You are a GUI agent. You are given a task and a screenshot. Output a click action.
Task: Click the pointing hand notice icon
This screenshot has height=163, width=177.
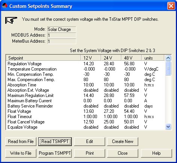point(11,20)
